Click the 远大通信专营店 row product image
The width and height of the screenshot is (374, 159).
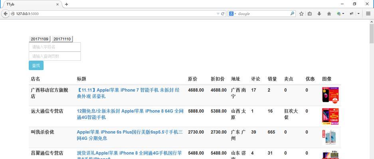pyautogui.click(x=330, y=116)
